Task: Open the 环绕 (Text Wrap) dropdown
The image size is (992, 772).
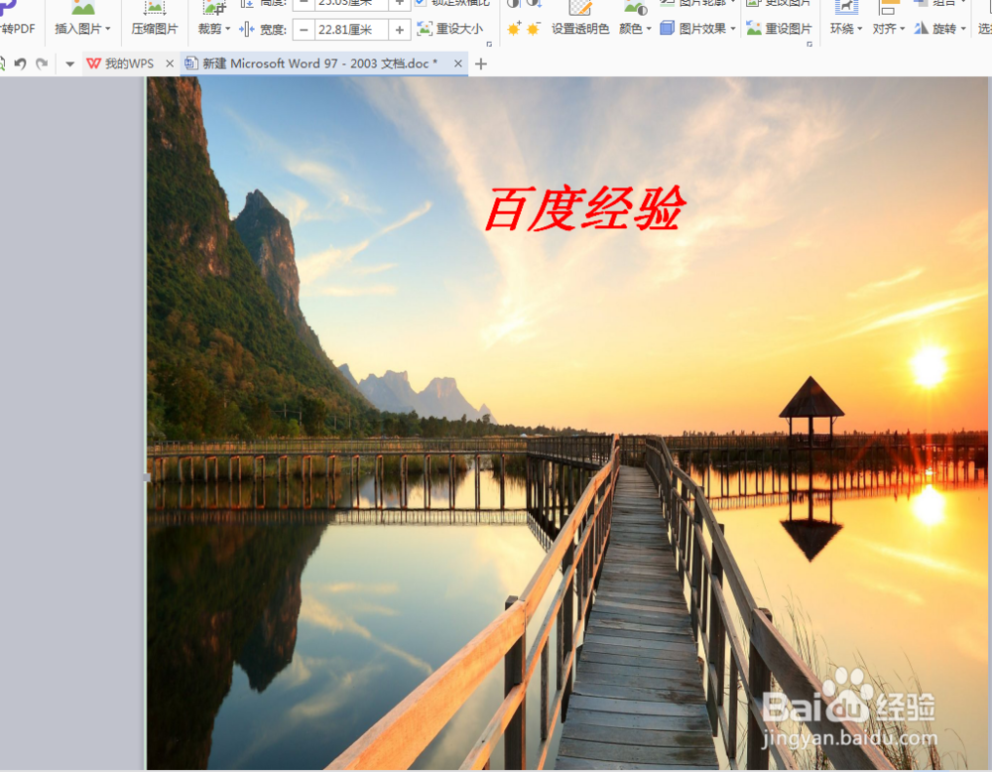Action: (x=843, y=27)
